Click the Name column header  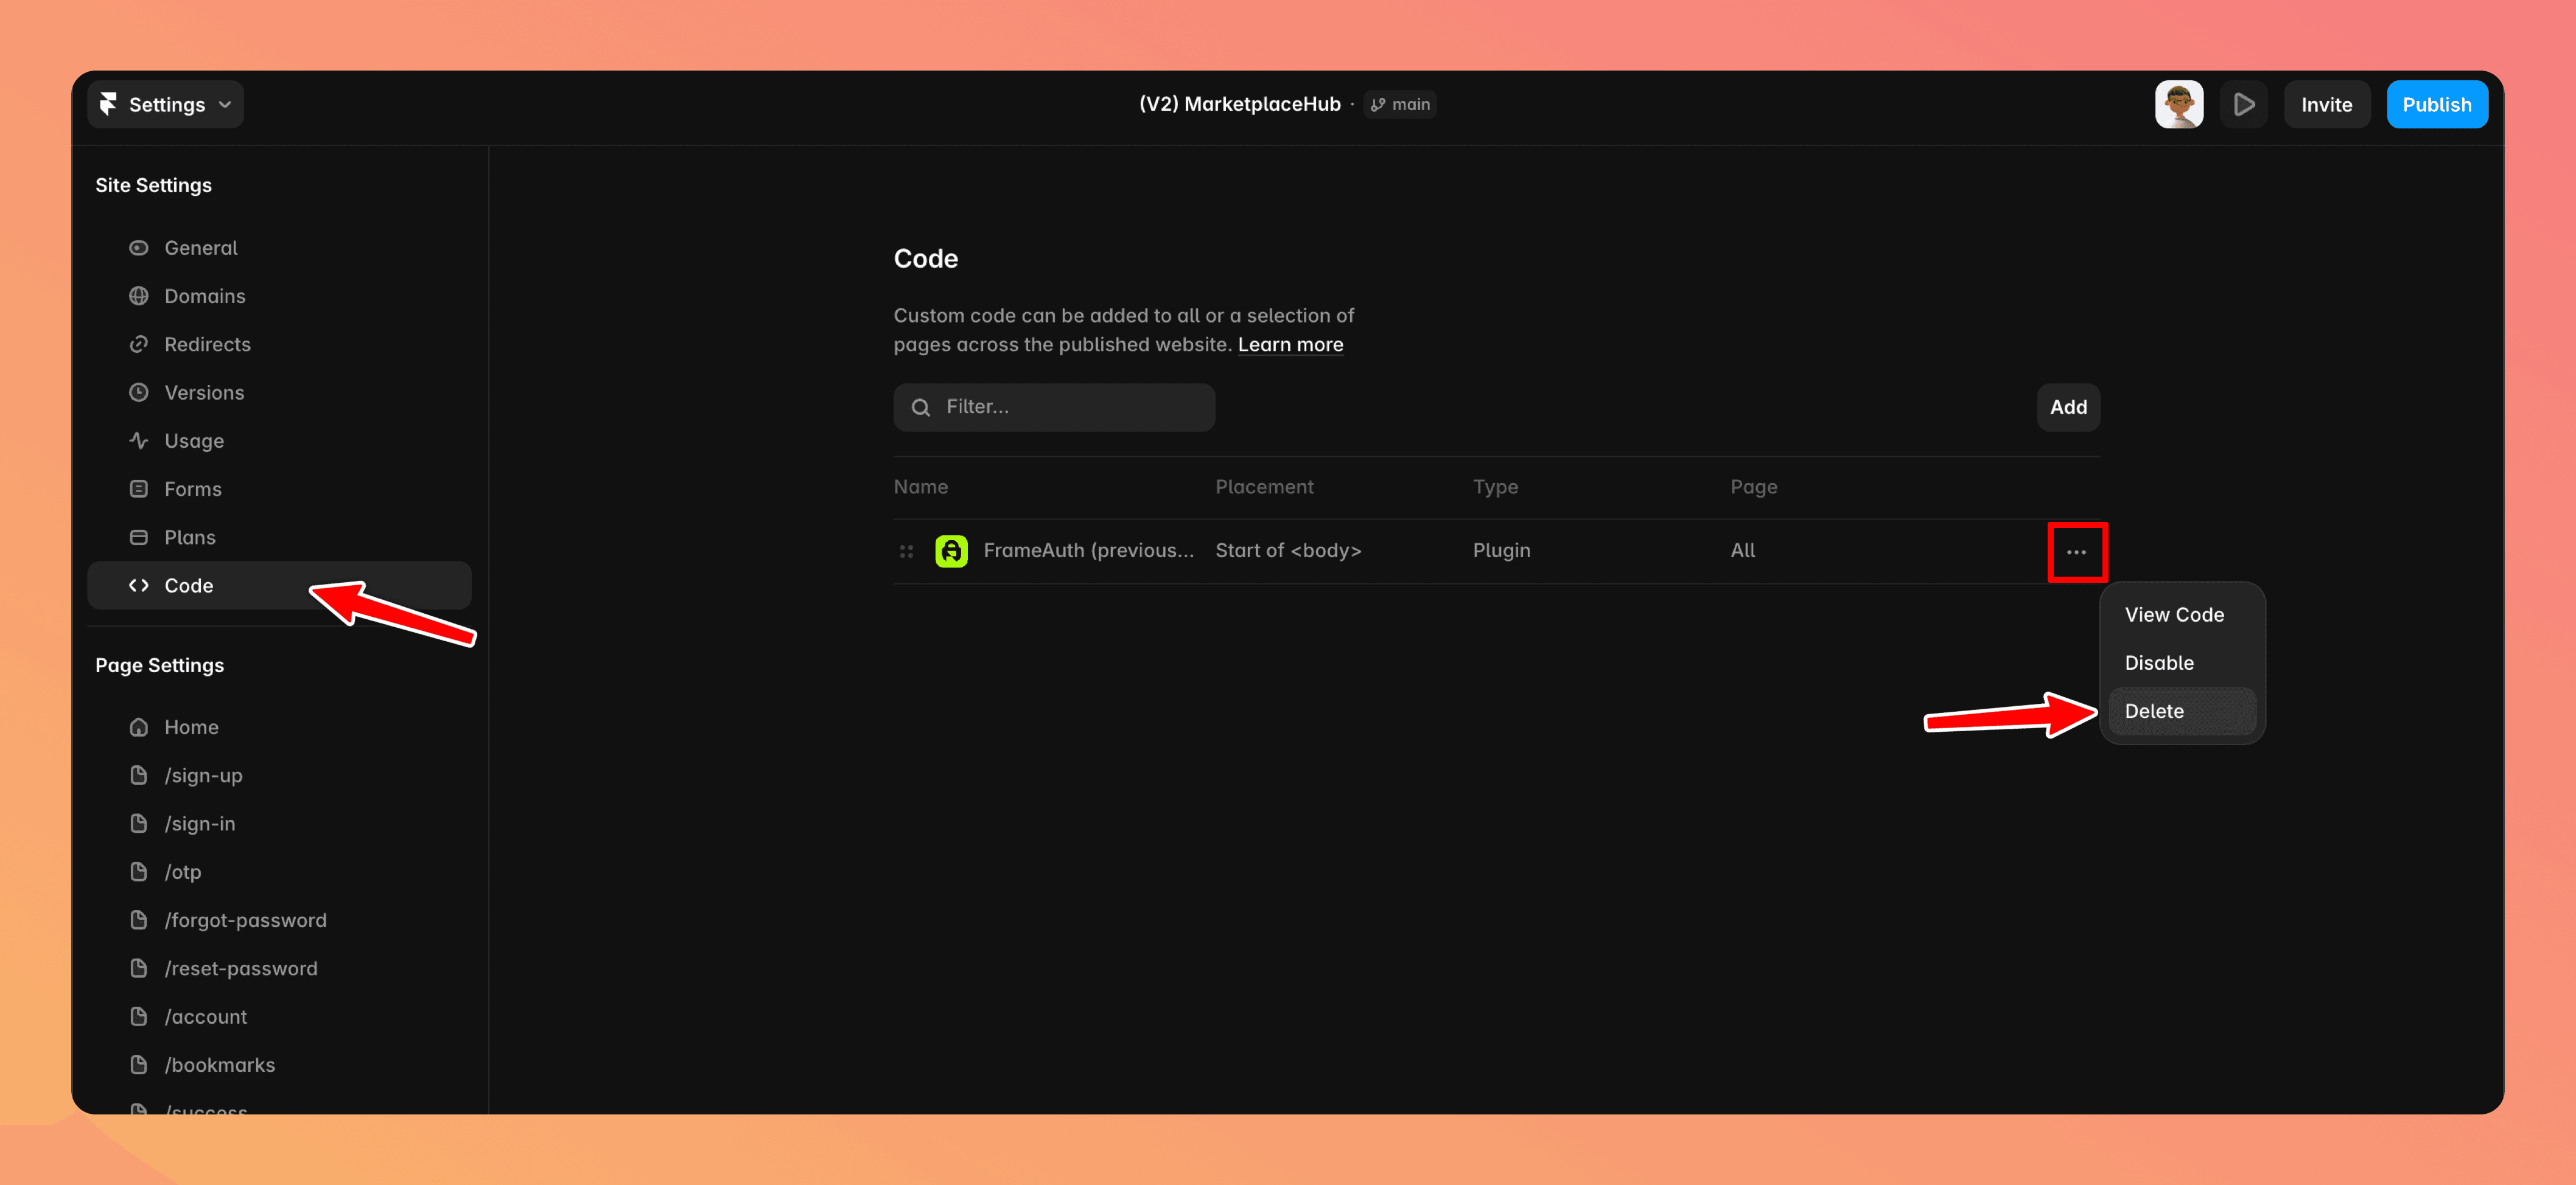click(921, 487)
